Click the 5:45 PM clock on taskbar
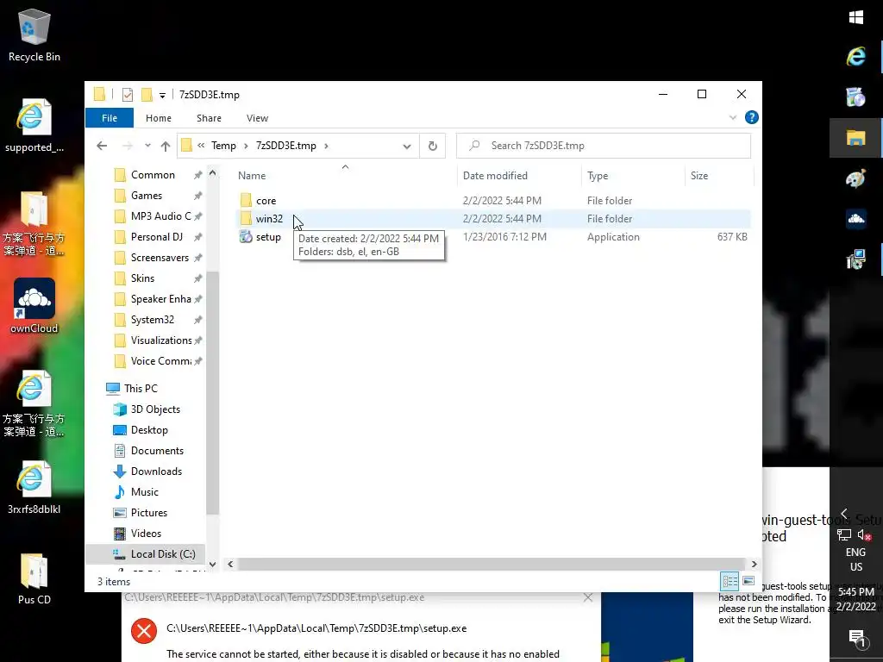Screen dimensions: 883x662 click(x=856, y=592)
